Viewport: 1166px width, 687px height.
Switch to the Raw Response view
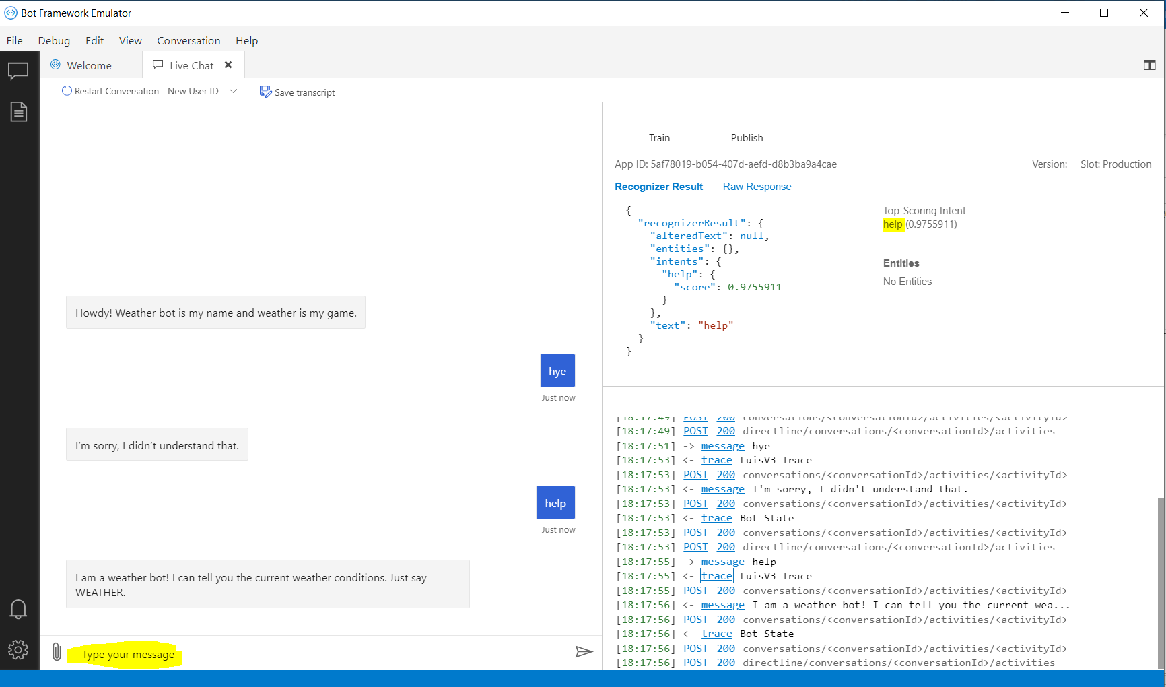point(757,187)
